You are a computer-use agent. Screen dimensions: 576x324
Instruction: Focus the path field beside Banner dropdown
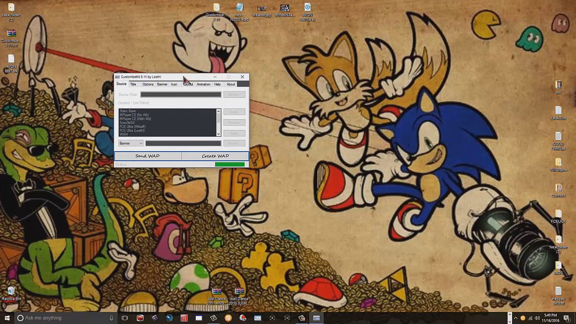pos(183,143)
